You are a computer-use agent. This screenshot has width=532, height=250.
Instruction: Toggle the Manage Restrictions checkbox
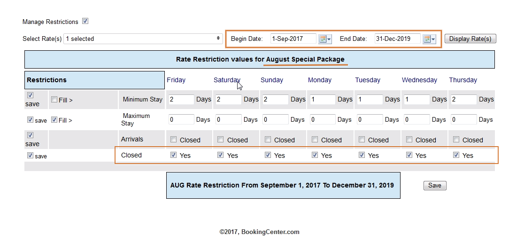[x=85, y=21]
